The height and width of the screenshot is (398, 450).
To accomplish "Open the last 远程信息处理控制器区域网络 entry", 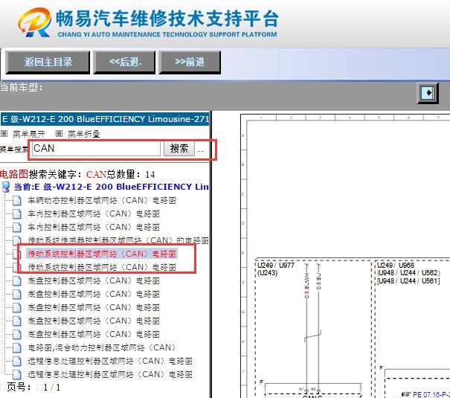I will [110, 374].
